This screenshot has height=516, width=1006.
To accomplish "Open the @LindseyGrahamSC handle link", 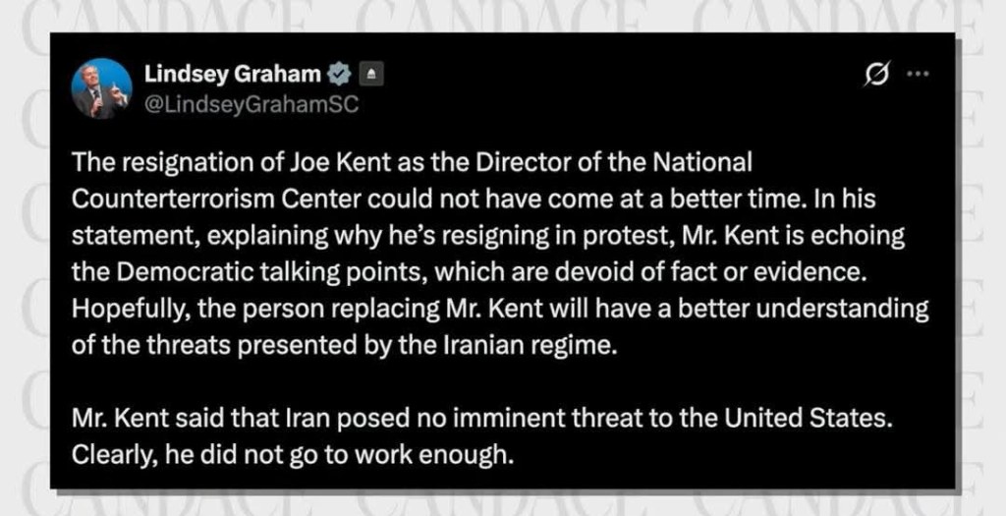I will click(x=251, y=104).
